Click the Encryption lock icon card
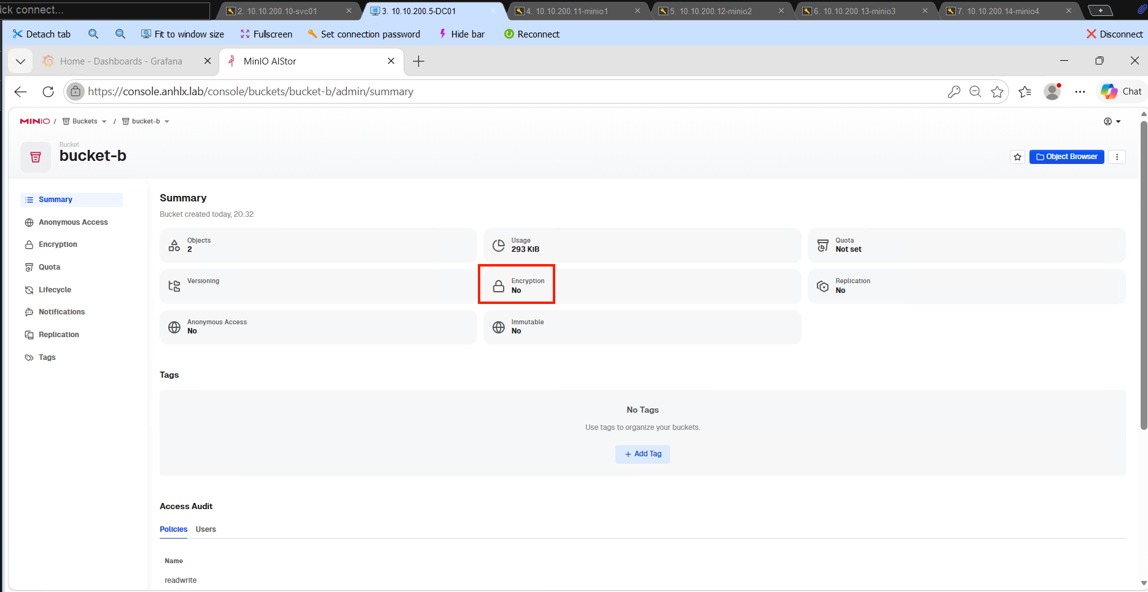 tap(499, 286)
